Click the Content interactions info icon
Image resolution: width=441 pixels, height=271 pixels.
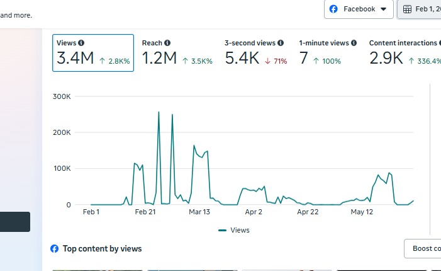440,43
